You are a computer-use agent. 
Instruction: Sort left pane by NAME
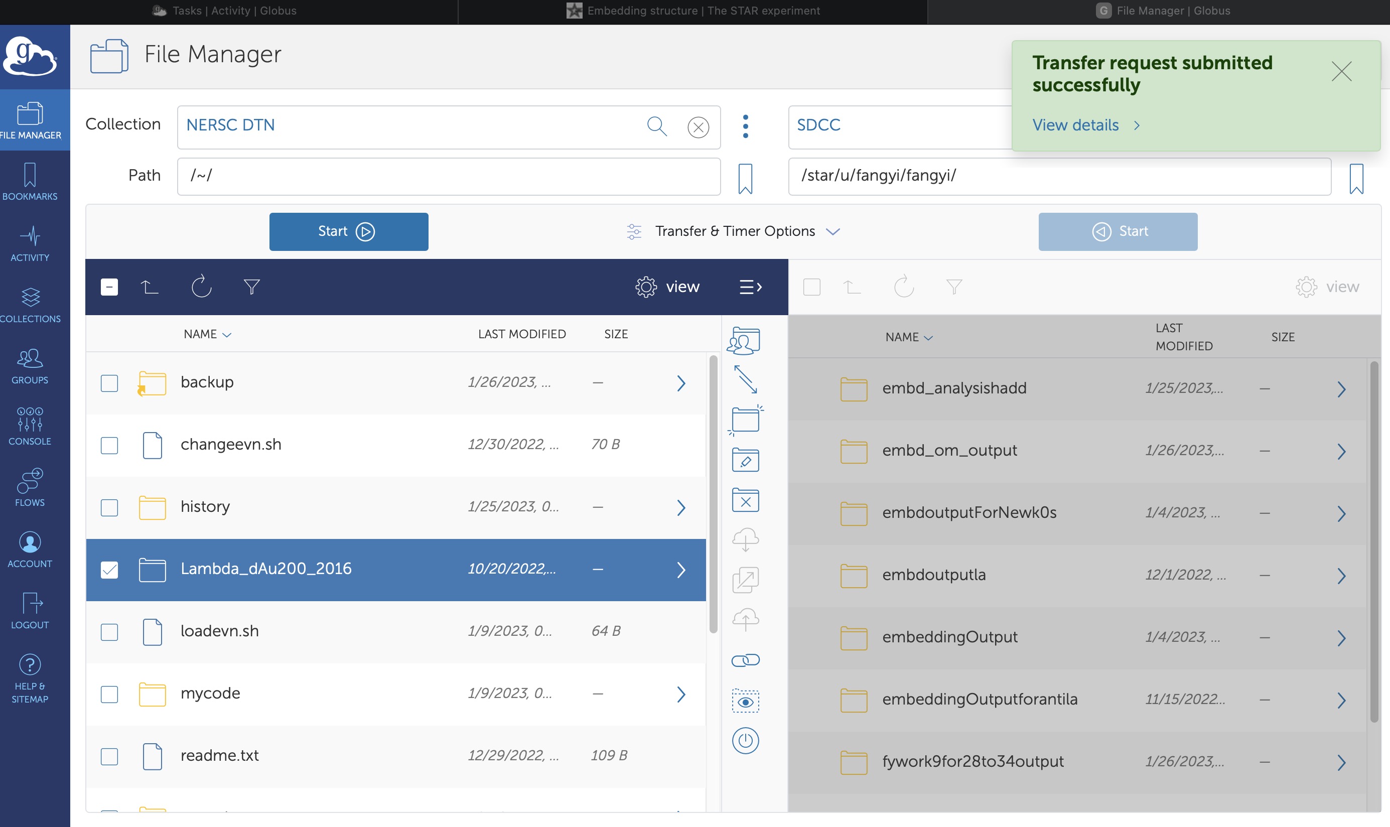(207, 334)
